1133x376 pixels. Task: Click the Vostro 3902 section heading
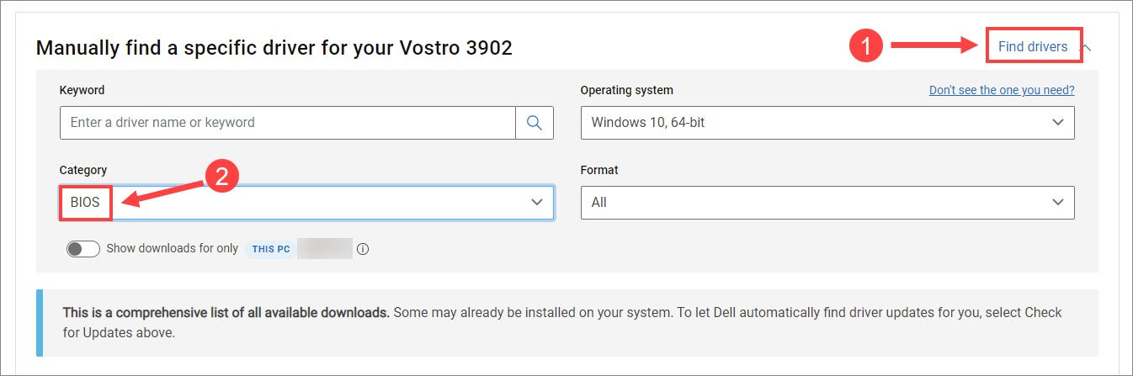274,48
